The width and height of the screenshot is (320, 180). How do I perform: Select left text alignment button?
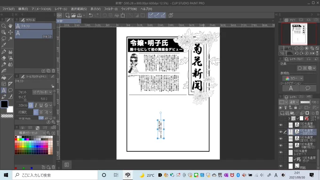(x=36, y=112)
